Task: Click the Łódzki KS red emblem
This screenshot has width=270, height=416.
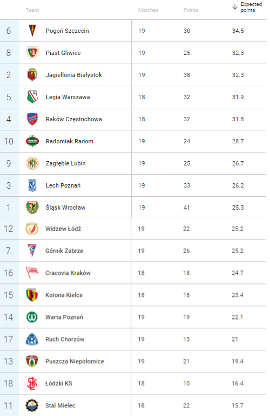Action: click(x=32, y=383)
